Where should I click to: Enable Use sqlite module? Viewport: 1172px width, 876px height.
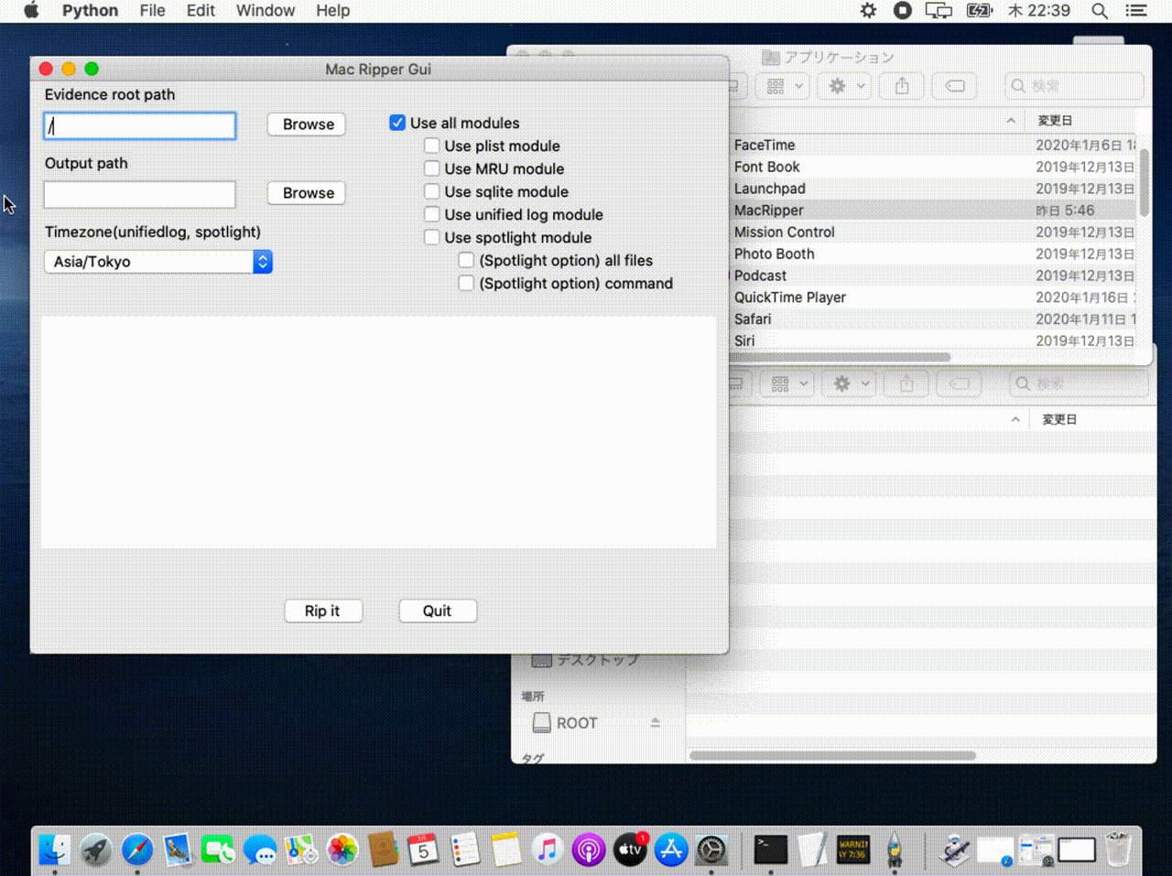point(432,191)
